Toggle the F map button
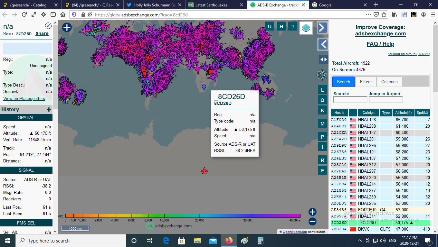The height and width of the screenshot is (247, 438). (322, 170)
